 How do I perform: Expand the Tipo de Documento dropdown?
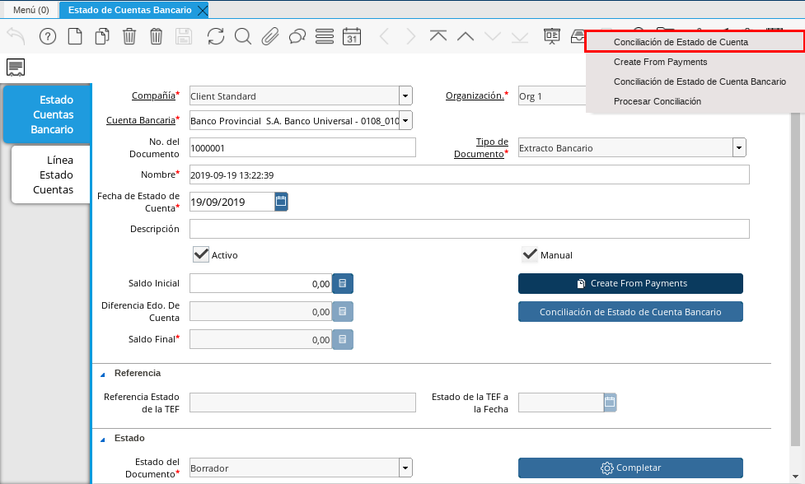tap(739, 147)
